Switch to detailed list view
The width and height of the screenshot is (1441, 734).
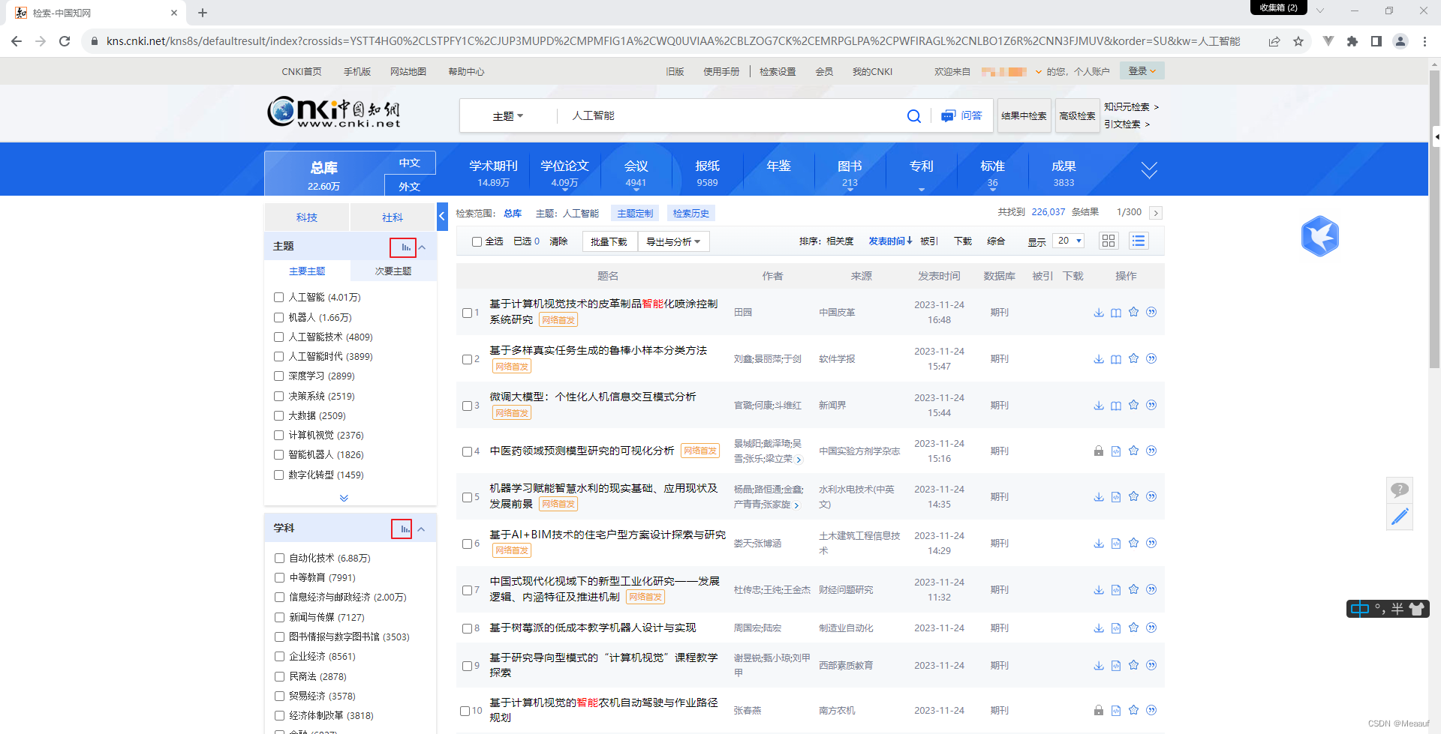(x=1139, y=241)
